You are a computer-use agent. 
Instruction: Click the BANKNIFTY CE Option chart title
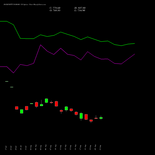25,5
